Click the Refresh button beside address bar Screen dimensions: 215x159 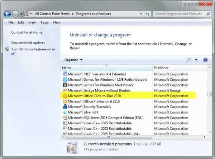click(148, 14)
